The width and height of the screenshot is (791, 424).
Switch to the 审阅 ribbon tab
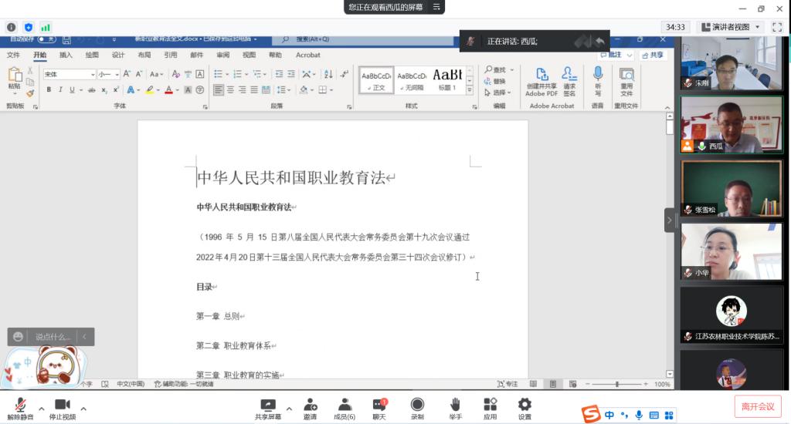point(222,56)
